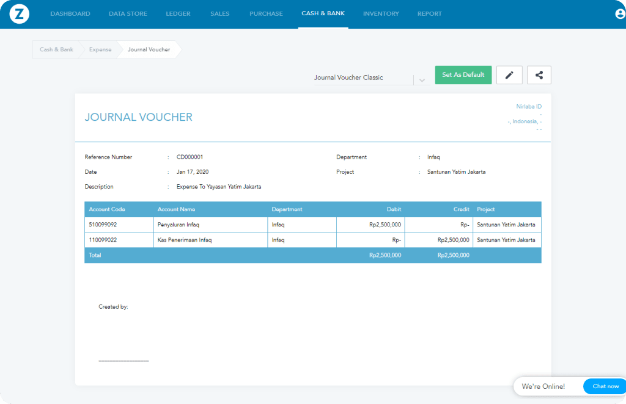This screenshot has height=404, width=626.
Task: Navigate to the Purchase menu
Action: point(266,14)
